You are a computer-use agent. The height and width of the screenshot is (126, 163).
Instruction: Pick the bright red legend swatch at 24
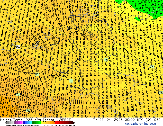56,123
